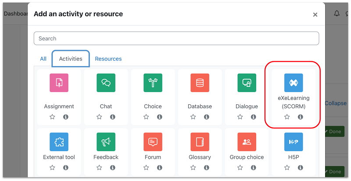Pick the eXeLearning (SCORM) icon
The height and width of the screenshot is (181, 351).
pos(294,83)
